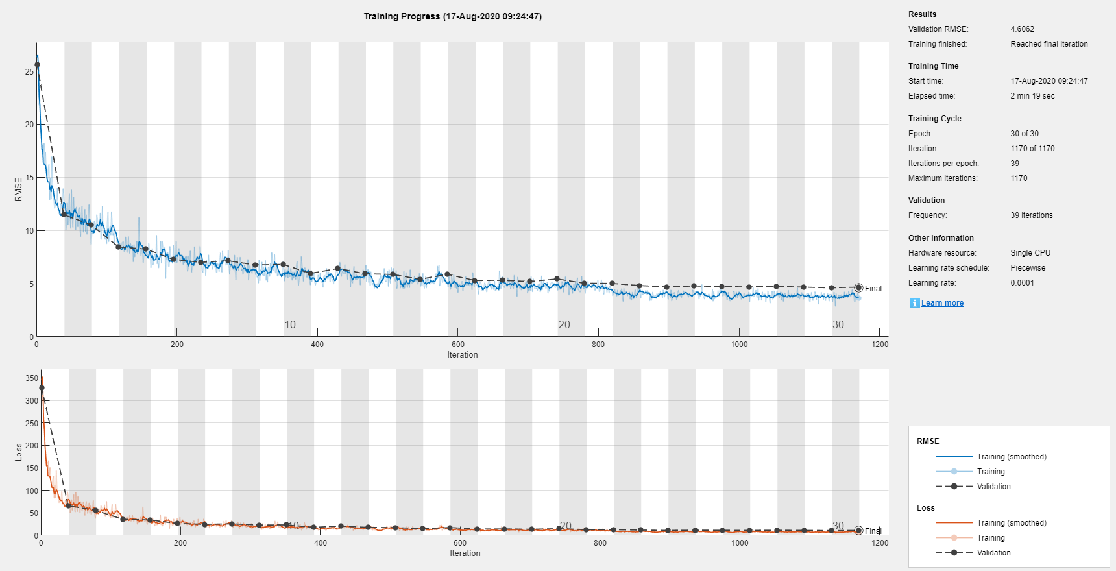Click the Final validation marker in the RMSE plot
This screenshot has height=571, width=1116.
click(x=858, y=287)
